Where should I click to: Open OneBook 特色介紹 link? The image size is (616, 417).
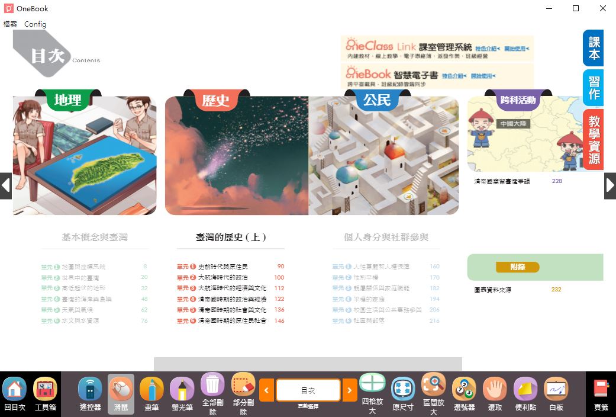pos(454,76)
